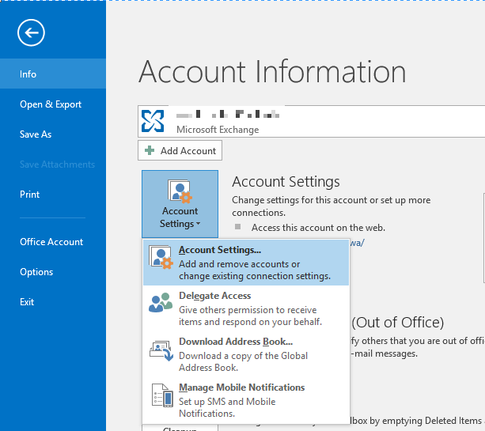This screenshot has height=431, width=485.
Task: Select Delegate Access from the menu
Action: pos(246,308)
